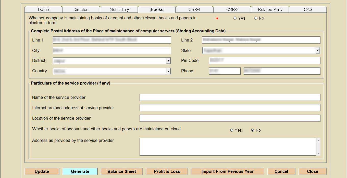The width and height of the screenshot is (347, 178).
Task: Choose No for books maintained on cloud
Action: click(253, 130)
